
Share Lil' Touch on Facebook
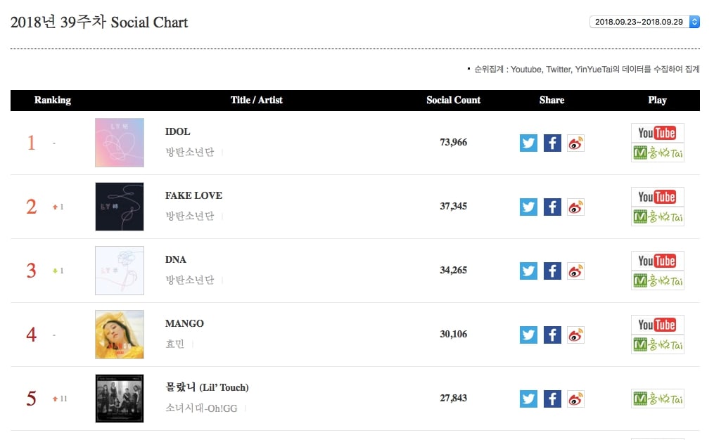pyautogui.click(x=552, y=399)
